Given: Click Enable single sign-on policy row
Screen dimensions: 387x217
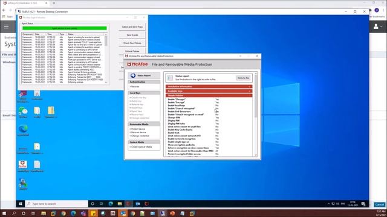Looking at the screenshot, I should 193,142.
